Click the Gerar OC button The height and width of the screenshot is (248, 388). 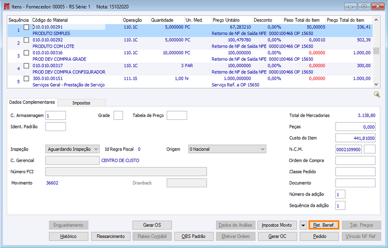click(x=277, y=236)
